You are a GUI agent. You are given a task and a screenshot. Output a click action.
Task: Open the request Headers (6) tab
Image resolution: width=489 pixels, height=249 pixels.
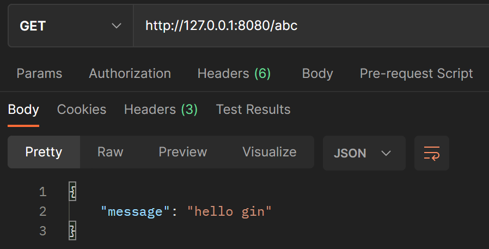coord(234,74)
